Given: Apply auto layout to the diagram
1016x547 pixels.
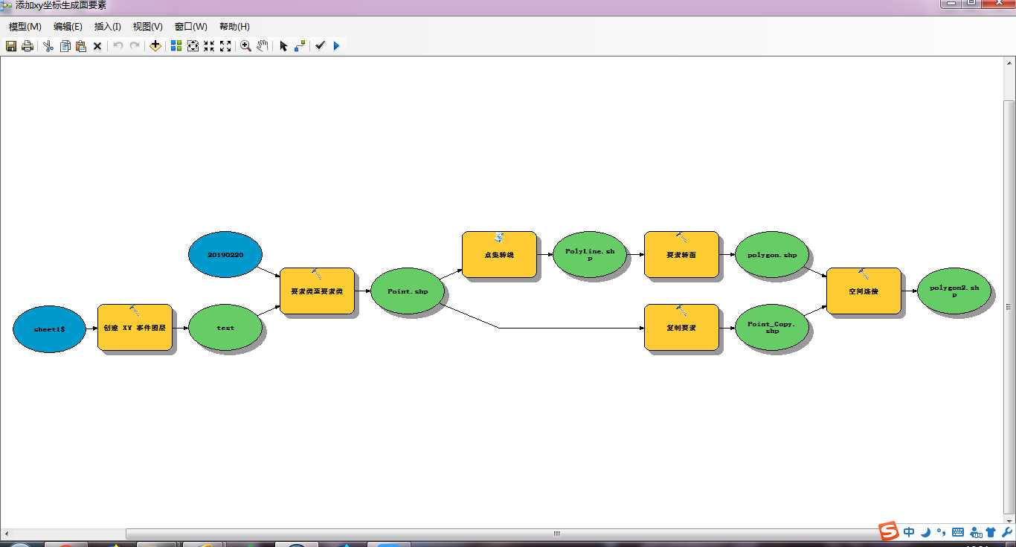Looking at the screenshot, I should pyautogui.click(x=176, y=46).
